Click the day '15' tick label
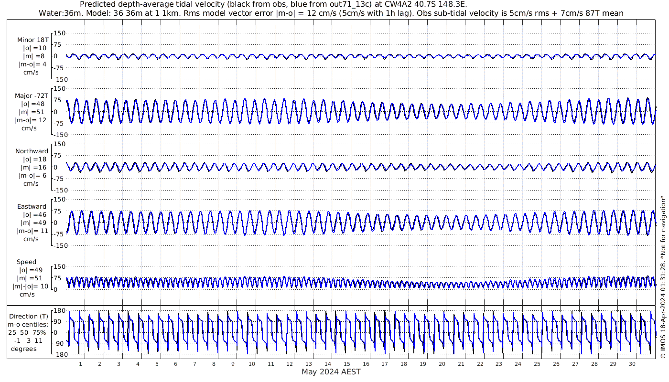669x382 pixels. [x=347, y=364]
